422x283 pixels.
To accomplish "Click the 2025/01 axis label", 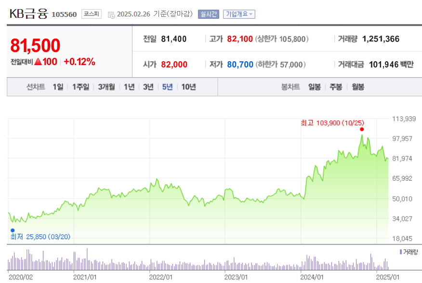I will (388, 277).
